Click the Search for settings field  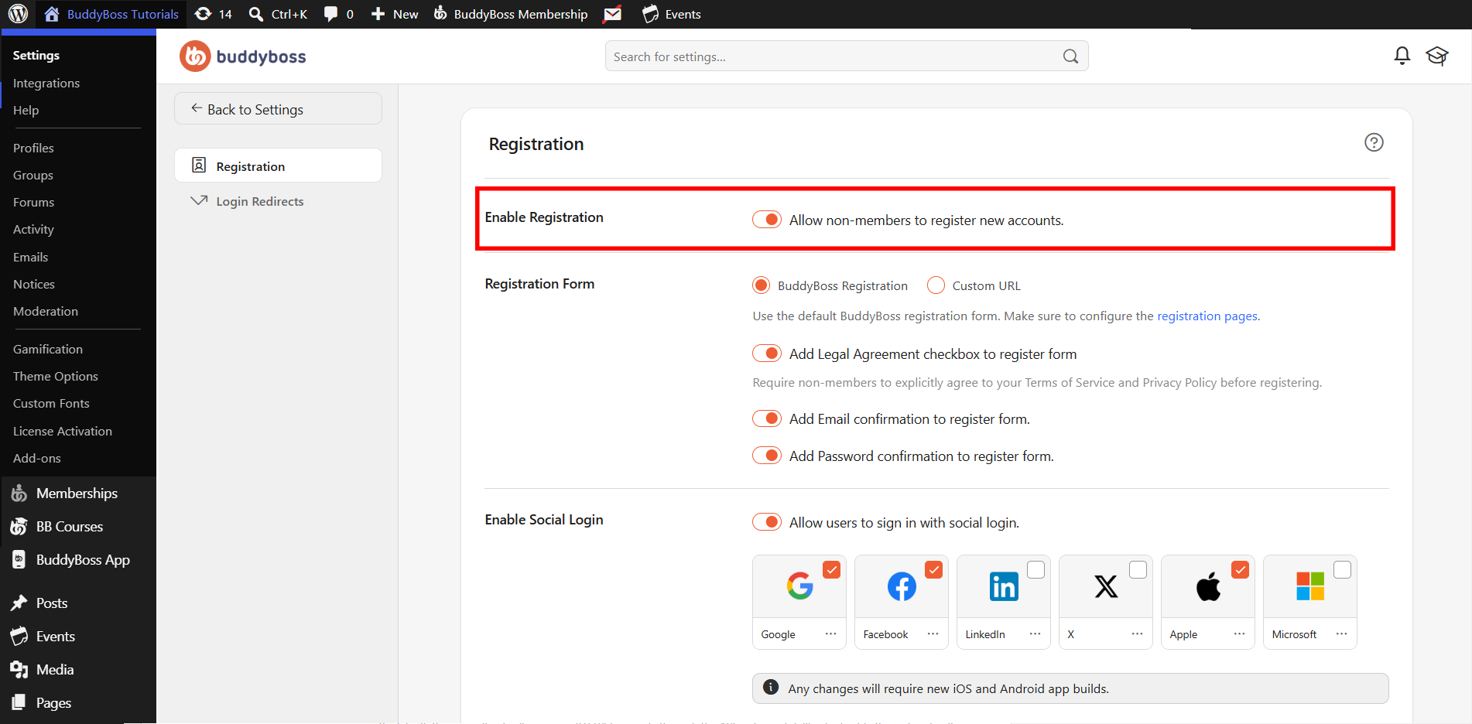(847, 56)
